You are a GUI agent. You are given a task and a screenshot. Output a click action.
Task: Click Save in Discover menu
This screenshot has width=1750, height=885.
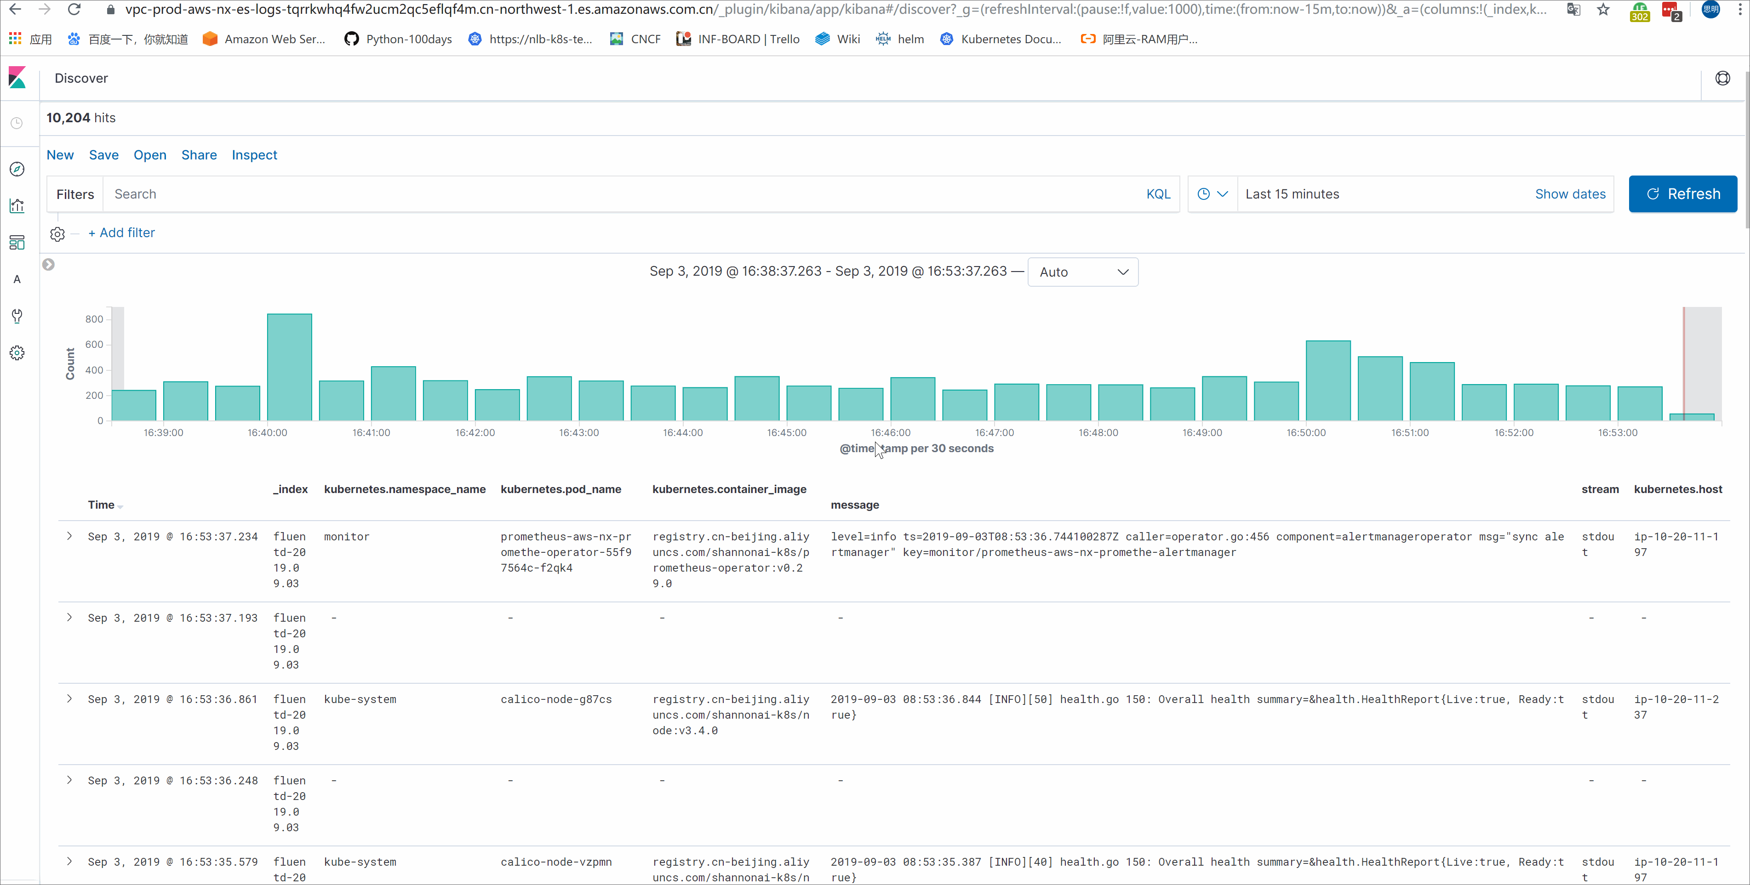click(x=104, y=155)
